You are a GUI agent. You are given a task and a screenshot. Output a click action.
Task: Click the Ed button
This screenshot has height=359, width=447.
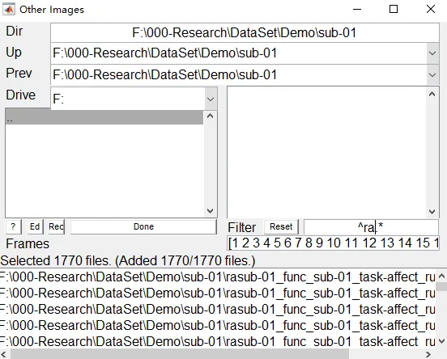(35, 226)
